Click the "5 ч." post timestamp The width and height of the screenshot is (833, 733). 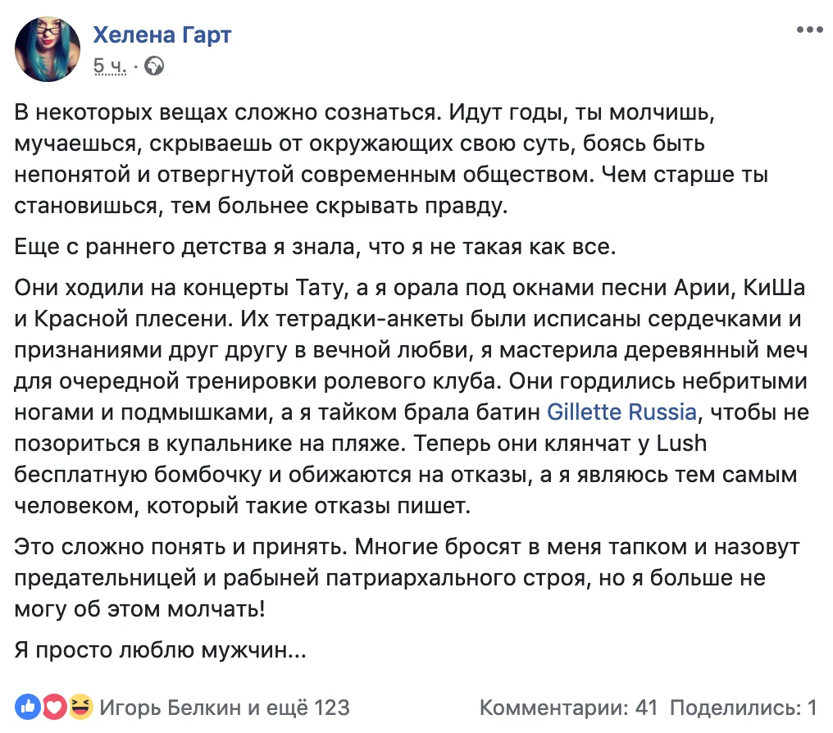pyautogui.click(x=110, y=66)
